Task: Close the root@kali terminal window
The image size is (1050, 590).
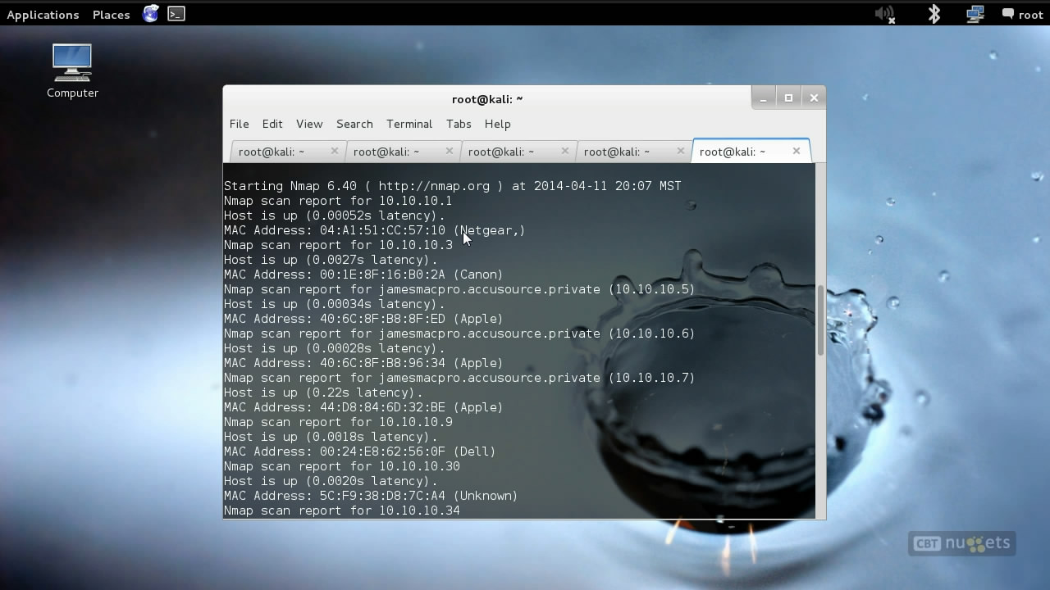Action: tap(814, 98)
